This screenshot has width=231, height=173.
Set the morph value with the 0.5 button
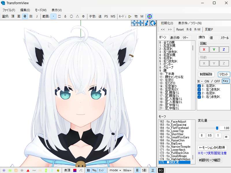pyautogui.click(x=210, y=135)
